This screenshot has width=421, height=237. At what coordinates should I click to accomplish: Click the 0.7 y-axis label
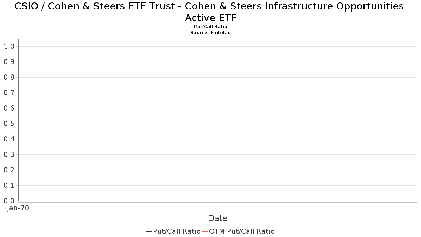[9, 93]
